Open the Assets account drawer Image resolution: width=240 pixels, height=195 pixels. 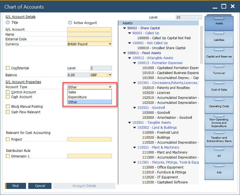(219, 23)
